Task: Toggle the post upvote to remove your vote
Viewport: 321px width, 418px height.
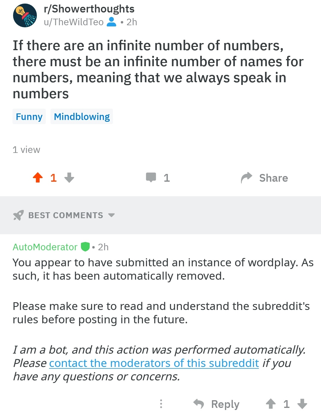Action: click(x=37, y=178)
